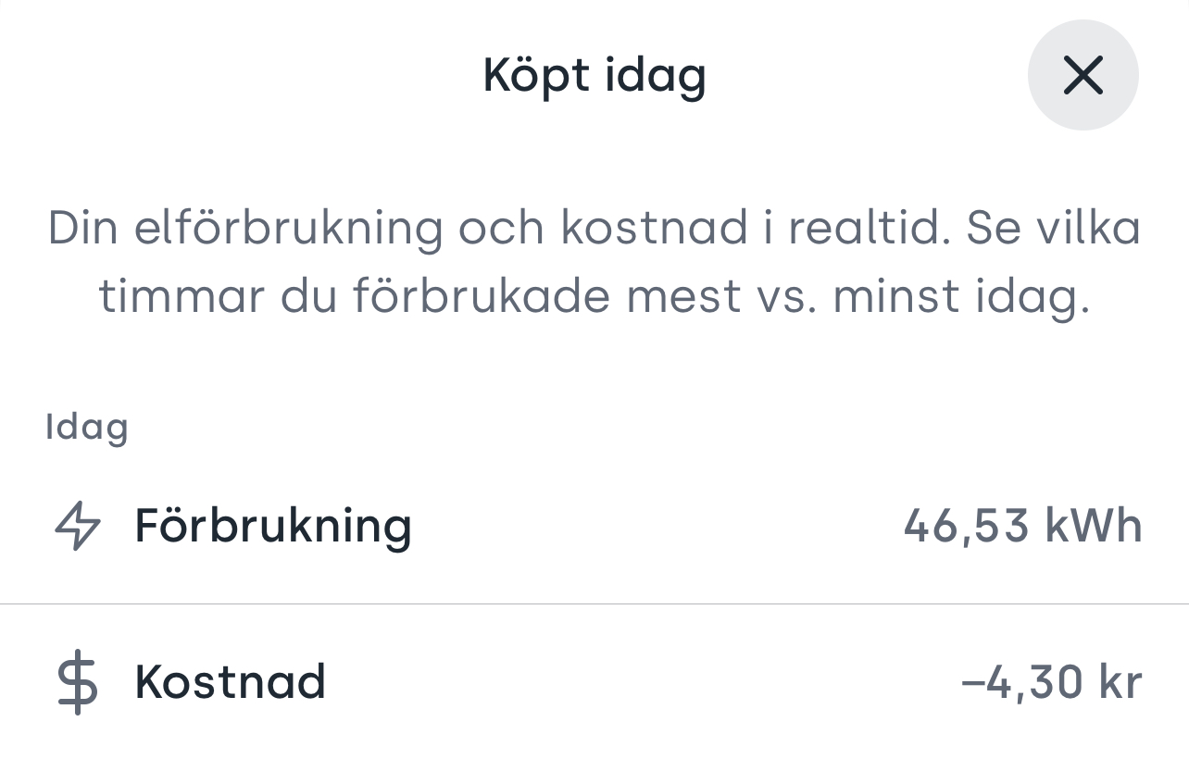Click the word kostnad in description
The width and height of the screenshot is (1189, 759).
pos(654,229)
